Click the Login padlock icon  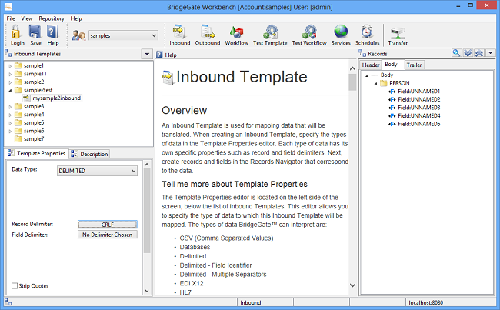point(15,32)
